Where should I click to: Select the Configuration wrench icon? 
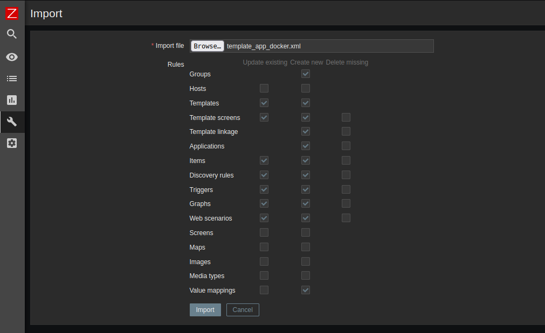(x=11, y=122)
